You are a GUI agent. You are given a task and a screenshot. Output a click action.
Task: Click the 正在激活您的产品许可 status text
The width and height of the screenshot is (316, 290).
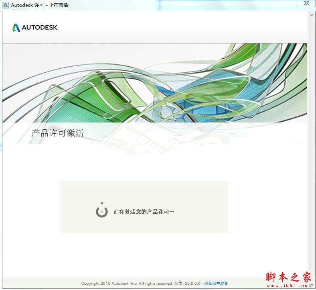click(x=144, y=212)
